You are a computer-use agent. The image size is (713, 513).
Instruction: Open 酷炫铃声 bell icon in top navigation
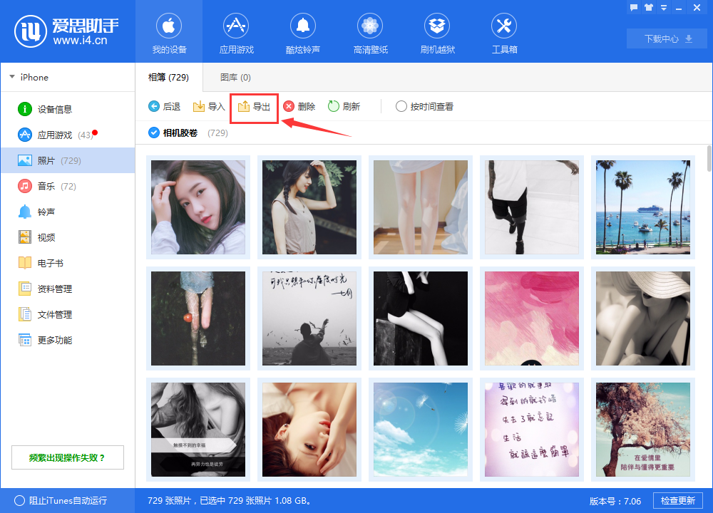point(303,27)
